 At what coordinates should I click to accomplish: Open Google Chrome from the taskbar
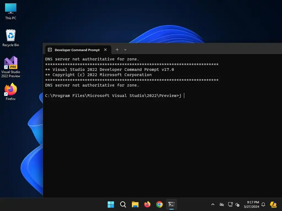(x=159, y=204)
